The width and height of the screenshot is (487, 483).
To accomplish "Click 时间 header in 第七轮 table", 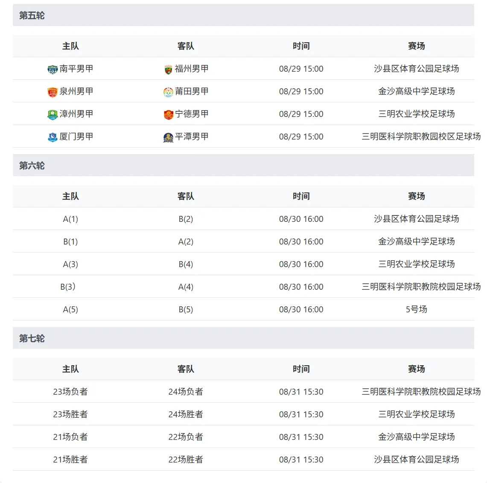I will coord(301,369).
